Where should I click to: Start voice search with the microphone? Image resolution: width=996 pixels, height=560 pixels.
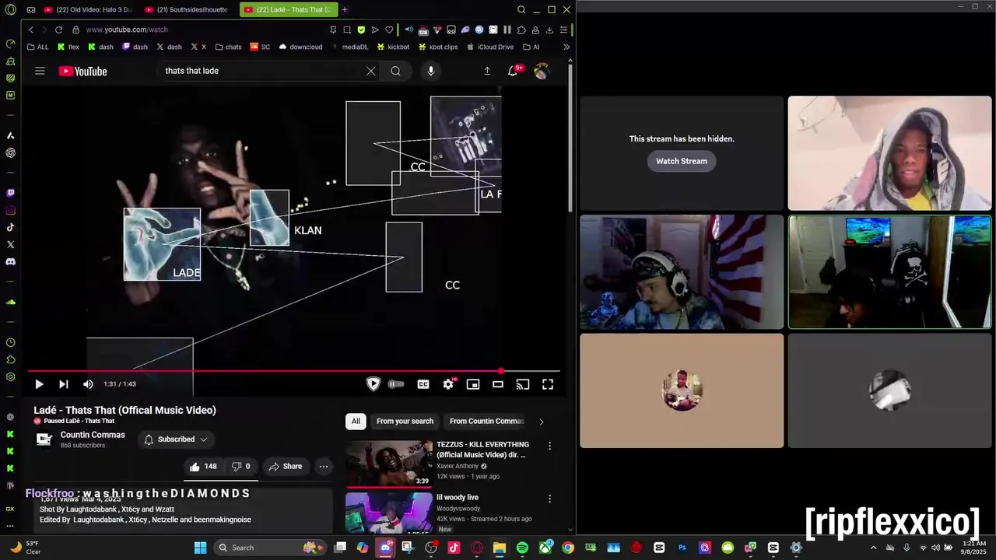click(431, 71)
